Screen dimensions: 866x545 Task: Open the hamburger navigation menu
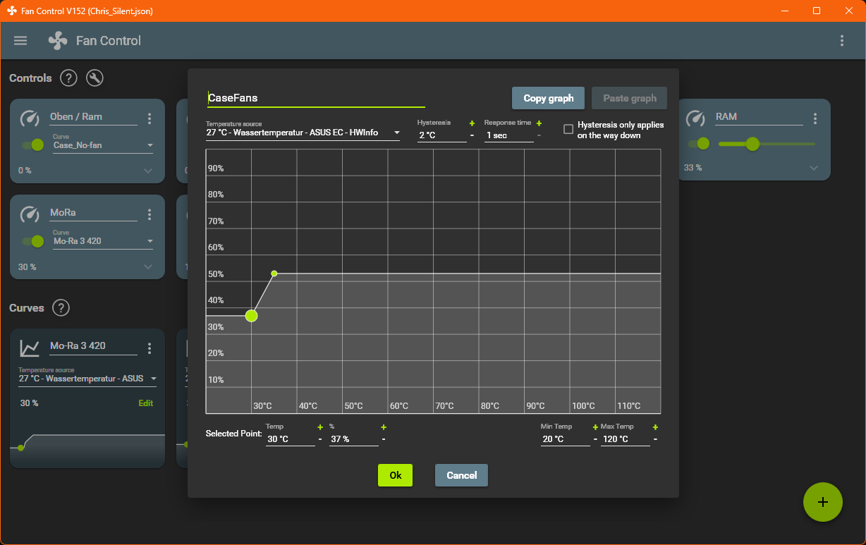(x=20, y=41)
